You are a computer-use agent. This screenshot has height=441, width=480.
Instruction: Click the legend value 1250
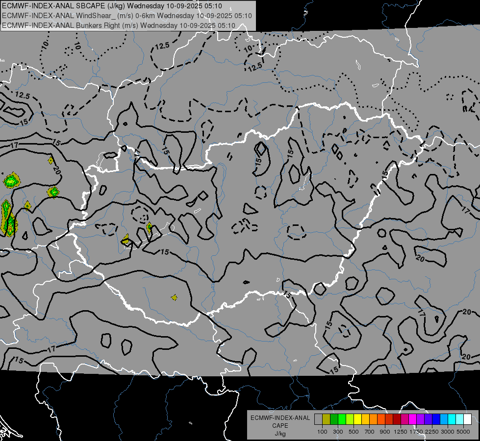click(401, 432)
